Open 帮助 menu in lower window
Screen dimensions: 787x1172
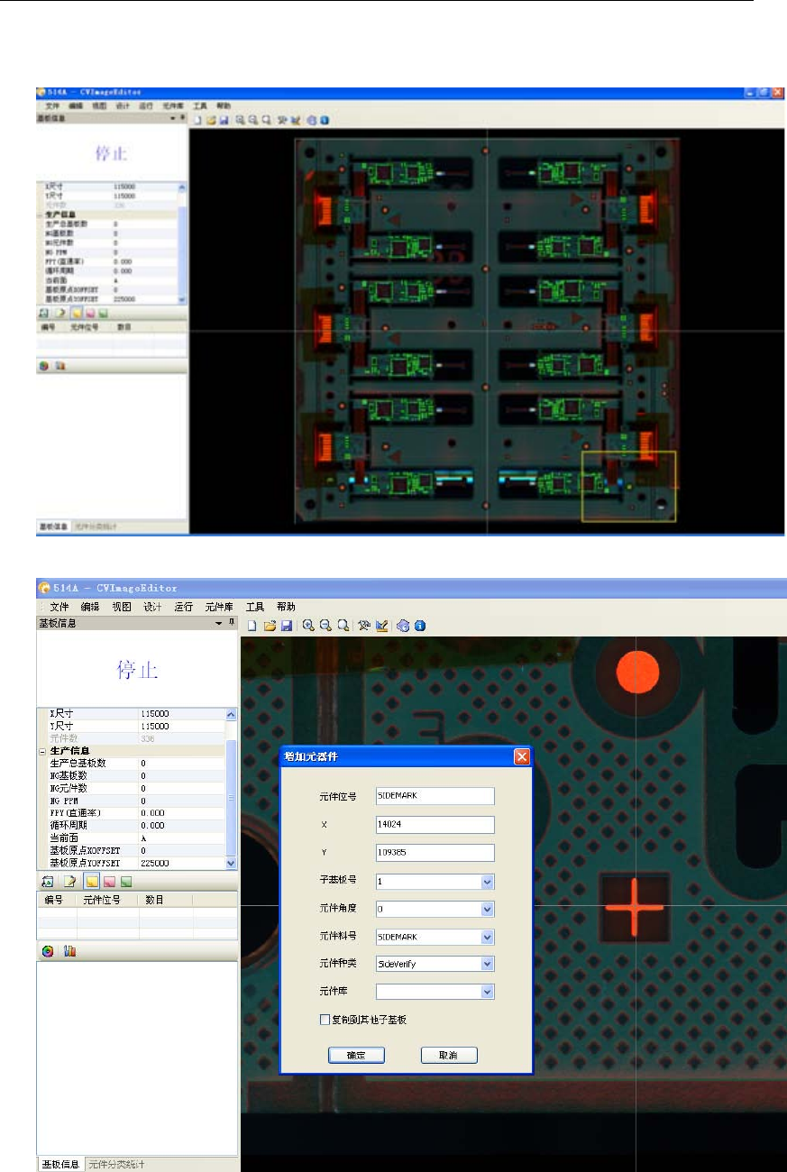286,607
